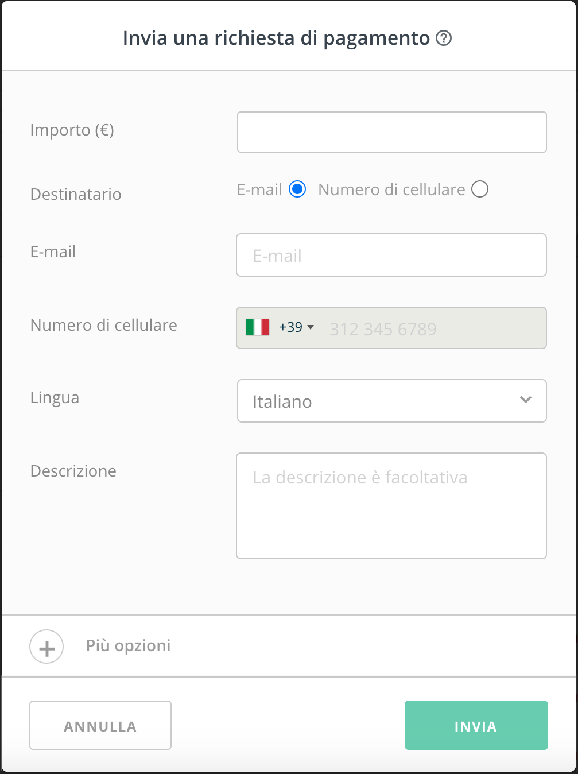The height and width of the screenshot is (774, 578).
Task: Click the ANNULLA button
Action: (100, 725)
